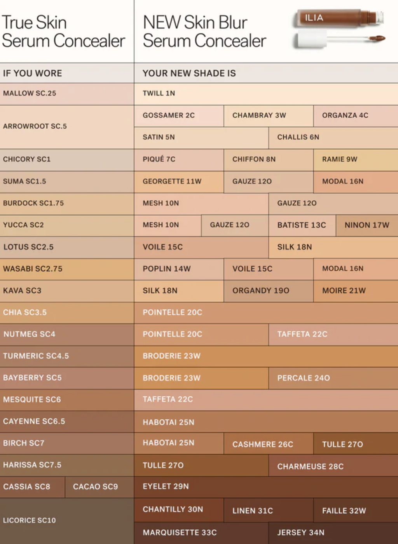Click the ILIA concealer bottle image
Image resolution: width=398 pixels, height=544 pixels.
(x=339, y=18)
